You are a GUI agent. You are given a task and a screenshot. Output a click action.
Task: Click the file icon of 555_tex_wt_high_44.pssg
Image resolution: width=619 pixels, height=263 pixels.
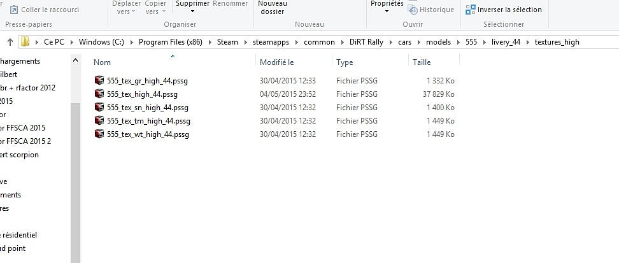click(99, 134)
